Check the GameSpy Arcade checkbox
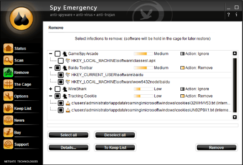Screen dimensions: 243x165 pos(58,54)
